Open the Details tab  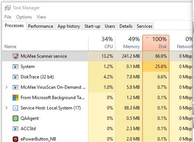(126, 26)
